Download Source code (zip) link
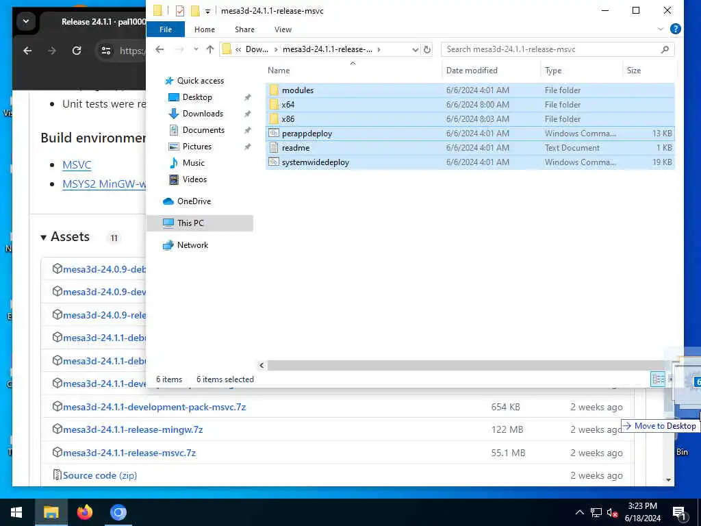Screen dimensions: 701x526 (x=100, y=475)
